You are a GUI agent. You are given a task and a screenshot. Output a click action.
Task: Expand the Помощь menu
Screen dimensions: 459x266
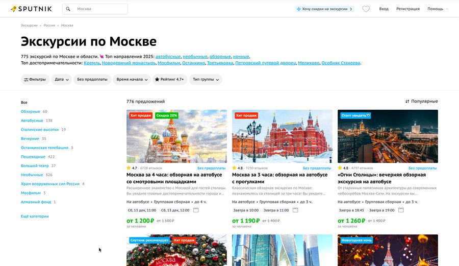[438, 9]
